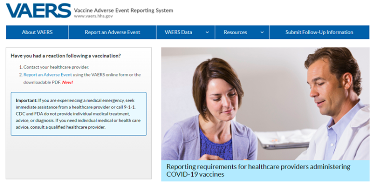370x182 pixels.
Task: Click the Important medical emergency notice box
Action: click(x=79, y=114)
